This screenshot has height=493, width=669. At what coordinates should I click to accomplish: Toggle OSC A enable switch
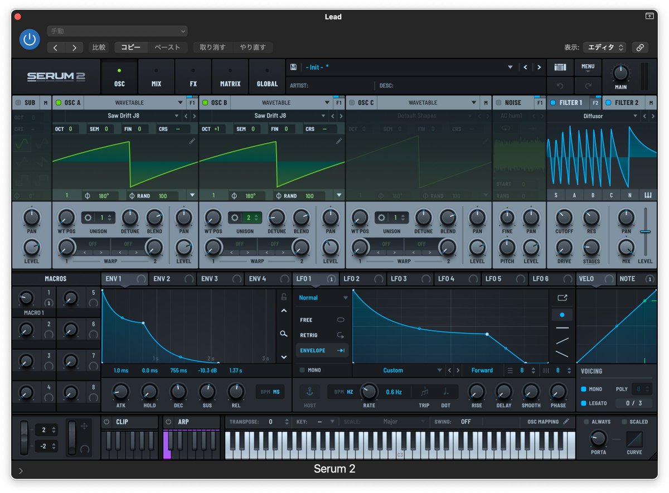pos(59,103)
